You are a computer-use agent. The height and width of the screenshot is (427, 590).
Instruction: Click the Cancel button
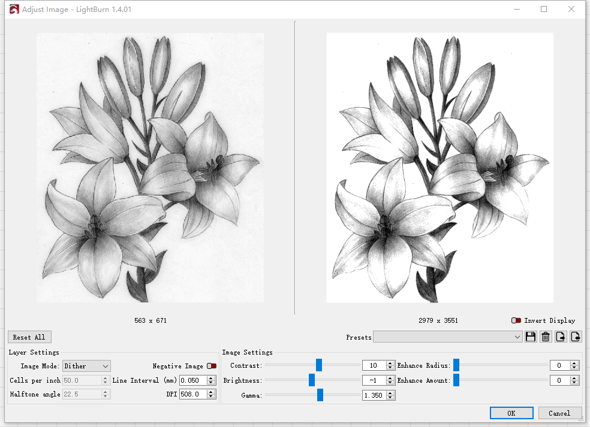pos(559,413)
